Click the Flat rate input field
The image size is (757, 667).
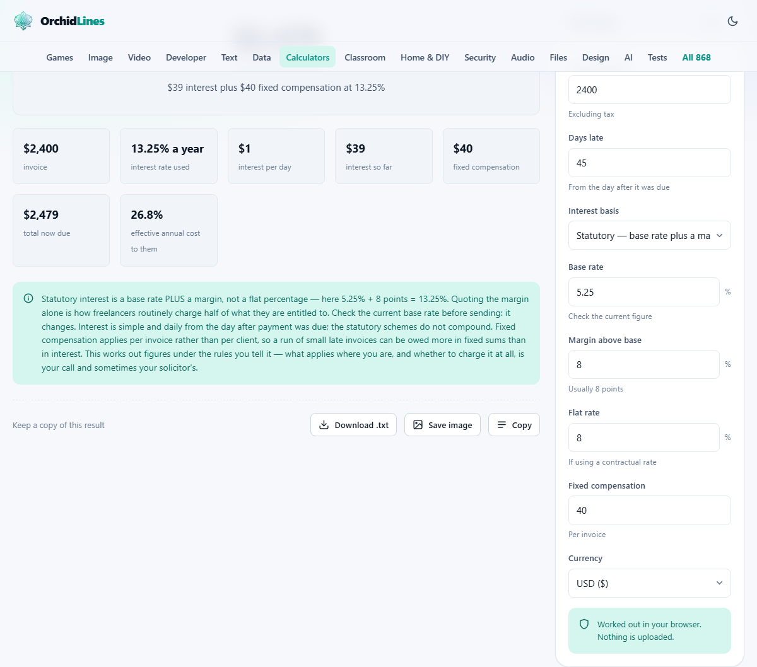click(x=643, y=438)
